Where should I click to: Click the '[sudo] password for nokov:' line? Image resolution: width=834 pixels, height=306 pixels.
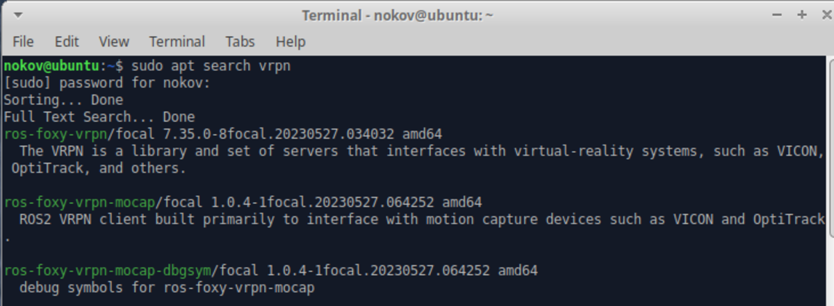coord(106,83)
